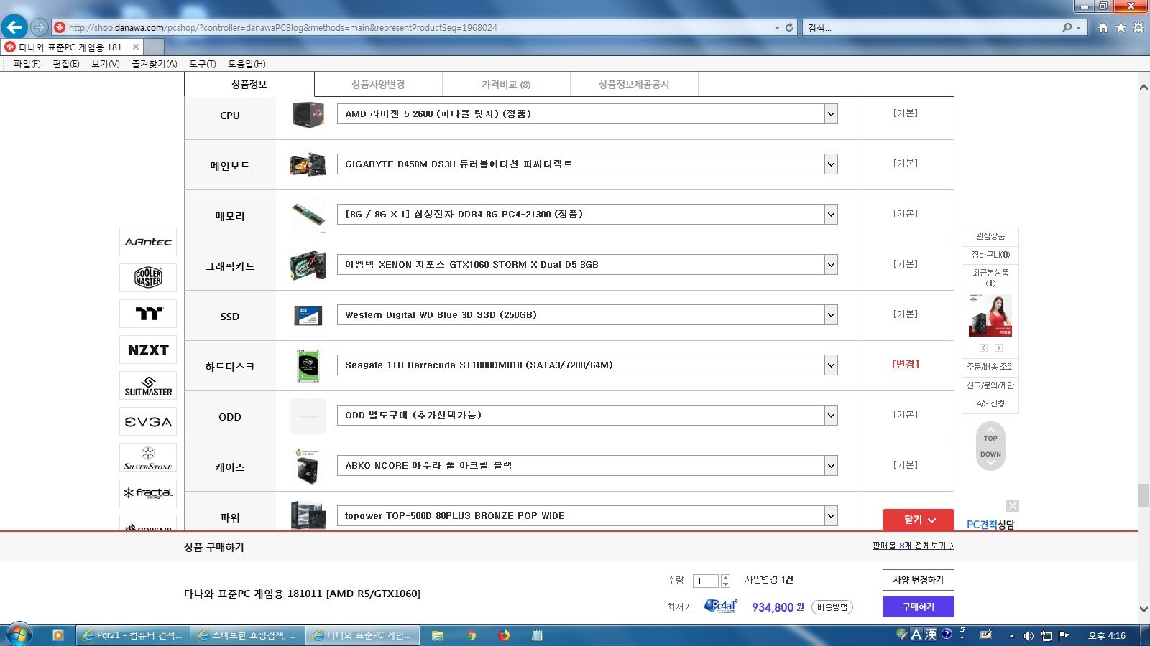
Task: Expand the SSD selection dropdown
Action: pyautogui.click(x=831, y=314)
